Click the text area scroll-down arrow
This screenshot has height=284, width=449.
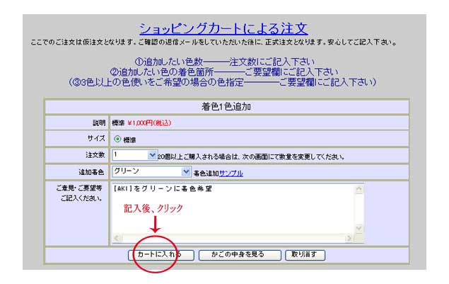[359, 228]
